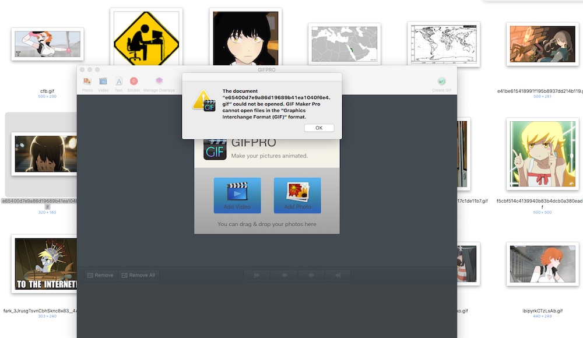Click the Create GIF toolbar icon

coord(441,82)
